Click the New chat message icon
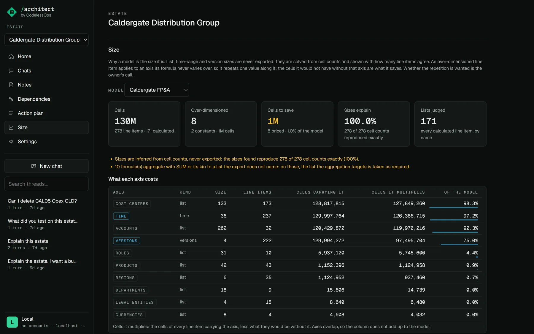The image size is (534, 334). coord(34,166)
